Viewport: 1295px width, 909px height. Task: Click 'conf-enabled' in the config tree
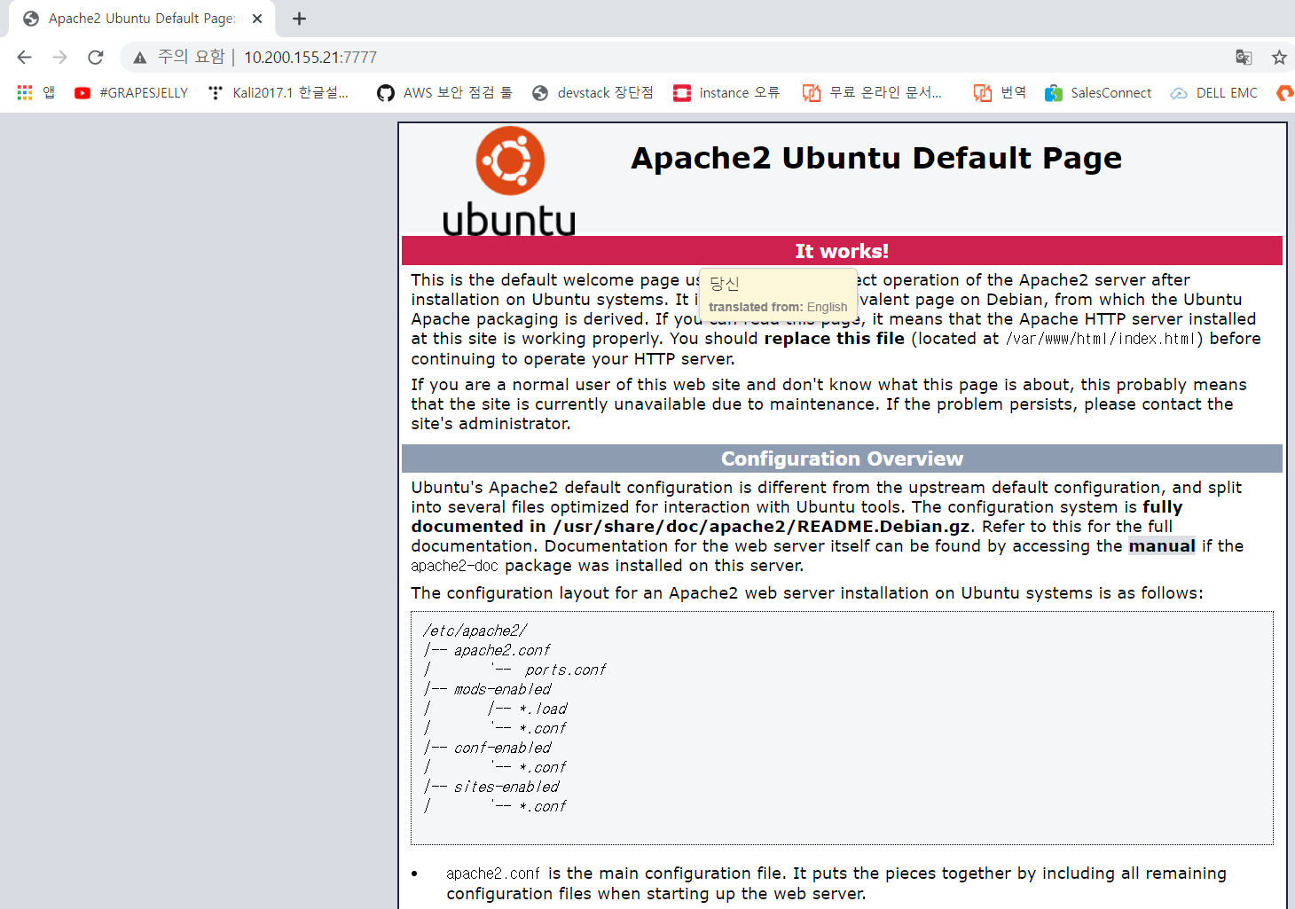tap(502, 748)
